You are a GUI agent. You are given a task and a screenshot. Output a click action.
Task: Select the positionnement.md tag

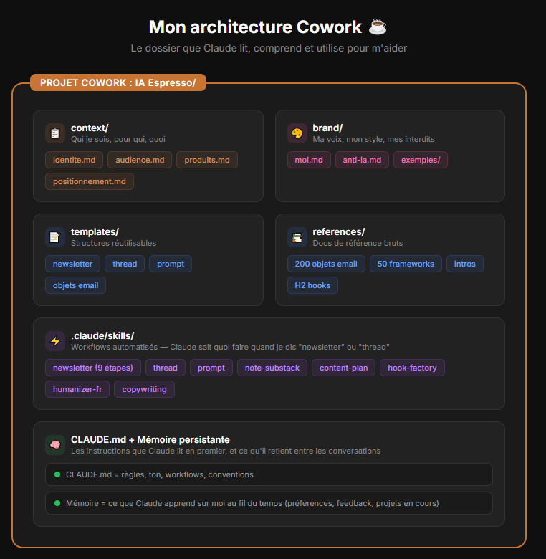tap(90, 181)
